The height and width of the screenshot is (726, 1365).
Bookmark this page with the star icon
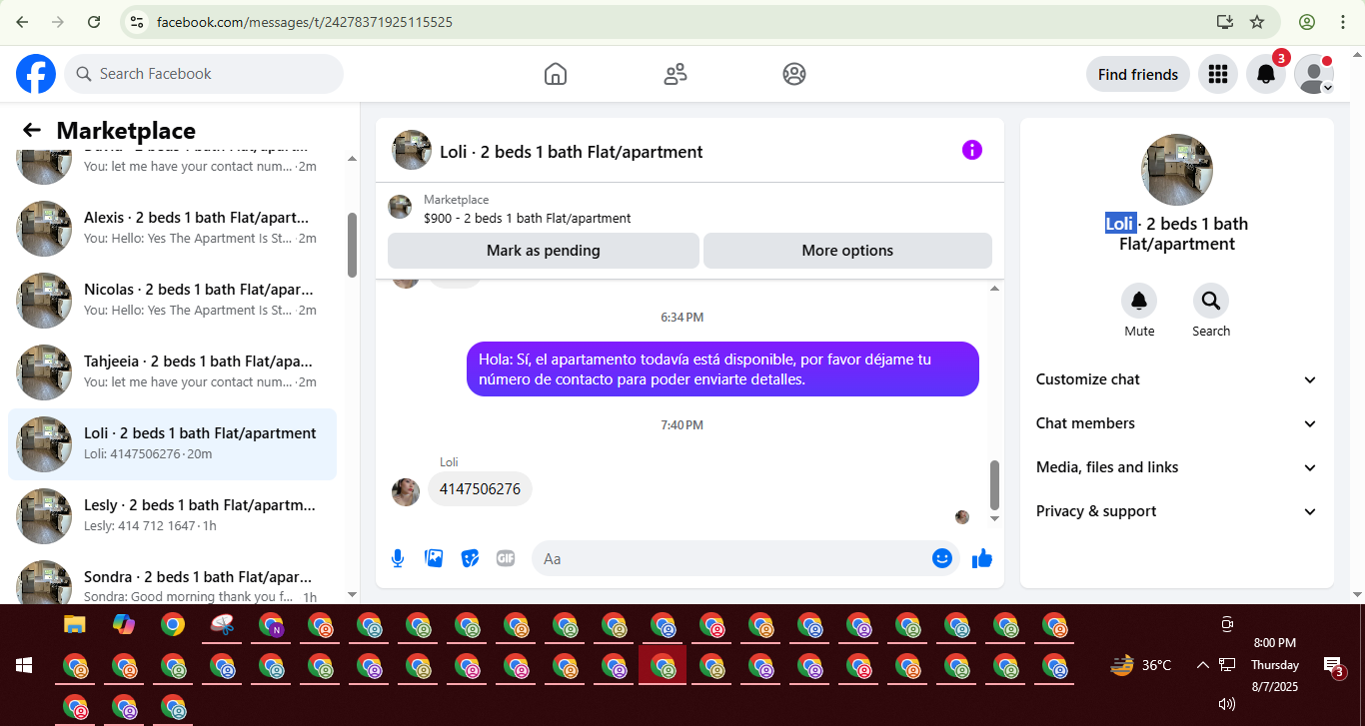[x=1257, y=22]
